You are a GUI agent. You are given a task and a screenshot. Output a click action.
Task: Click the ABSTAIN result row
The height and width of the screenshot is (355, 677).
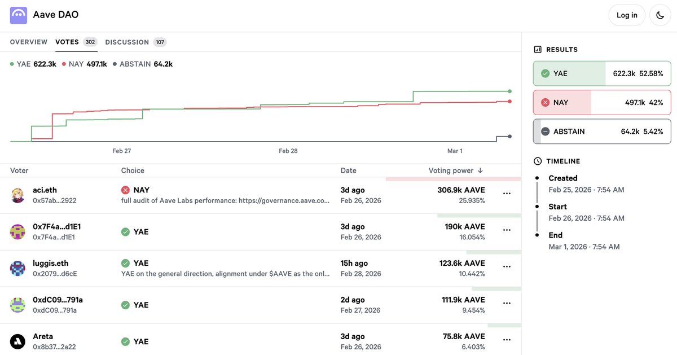point(602,132)
